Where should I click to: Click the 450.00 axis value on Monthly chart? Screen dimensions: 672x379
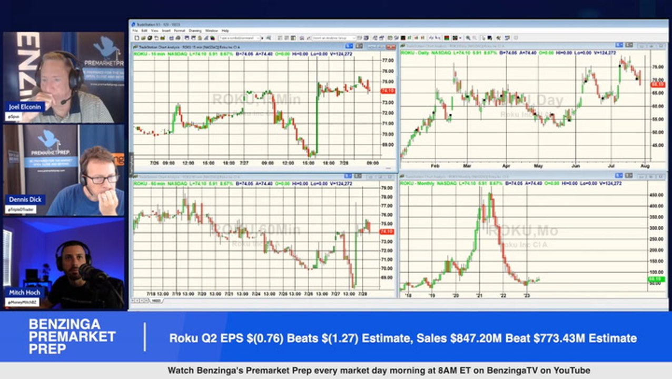(657, 195)
